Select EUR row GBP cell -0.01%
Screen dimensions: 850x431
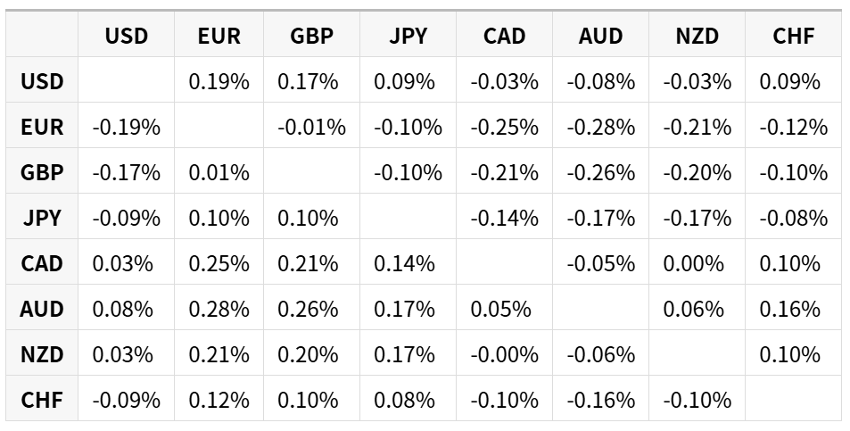[311, 126]
